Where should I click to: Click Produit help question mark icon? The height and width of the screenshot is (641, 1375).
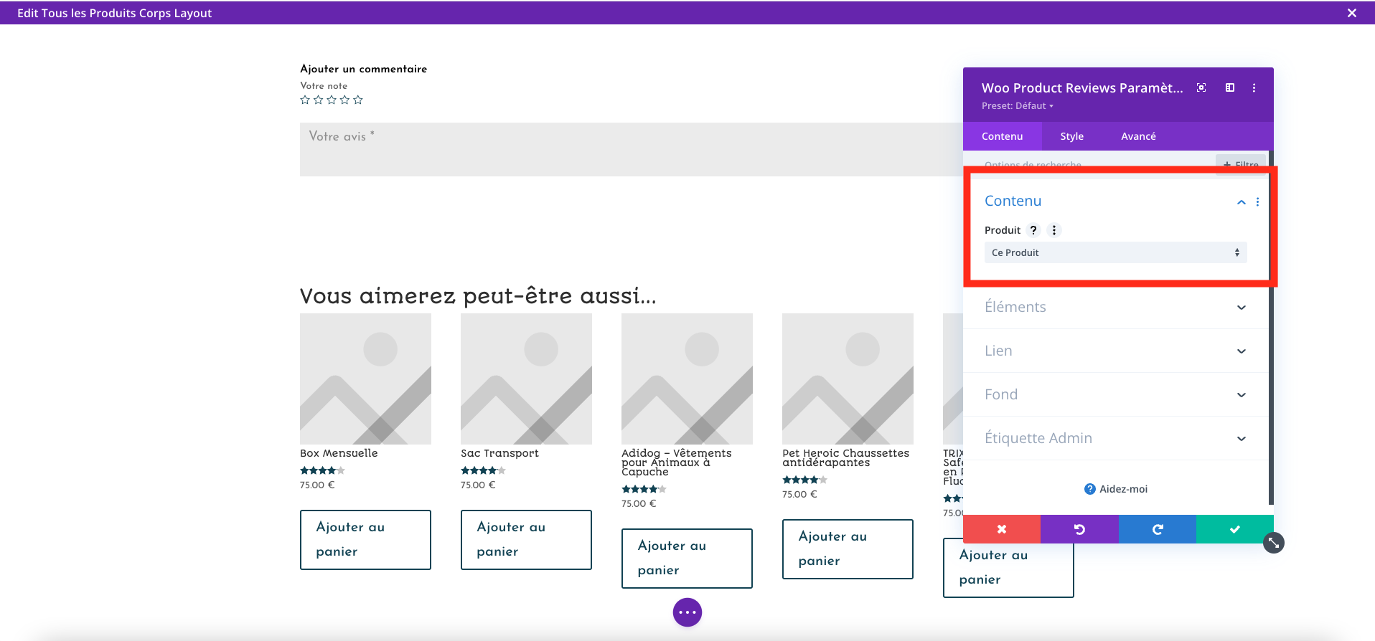point(1033,230)
